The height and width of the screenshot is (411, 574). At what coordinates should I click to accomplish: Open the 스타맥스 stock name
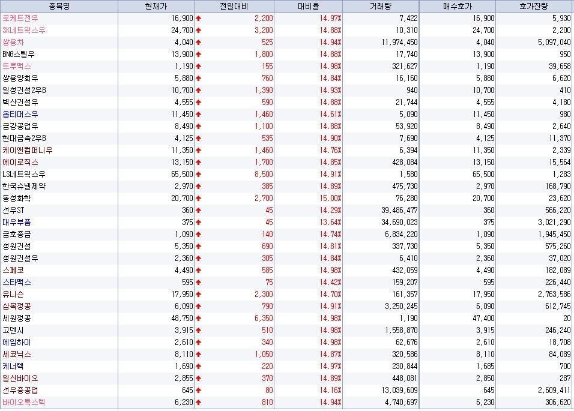click(17, 282)
